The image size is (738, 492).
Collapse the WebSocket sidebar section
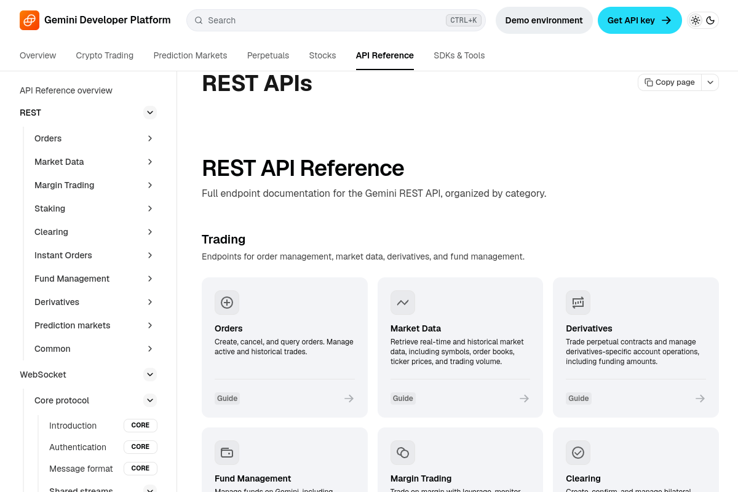coord(150,375)
